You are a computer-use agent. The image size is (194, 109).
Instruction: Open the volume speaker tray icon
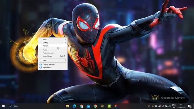170,106
